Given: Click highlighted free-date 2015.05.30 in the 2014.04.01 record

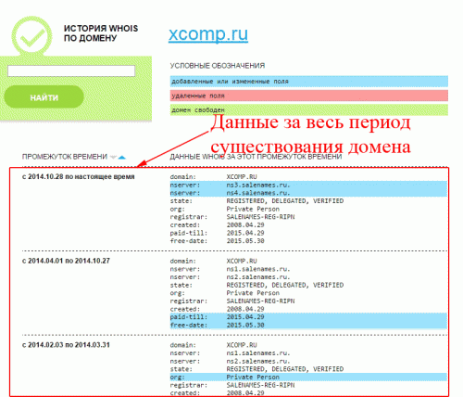Looking at the screenshot, I should pyautogui.click(x=308, y=325).
